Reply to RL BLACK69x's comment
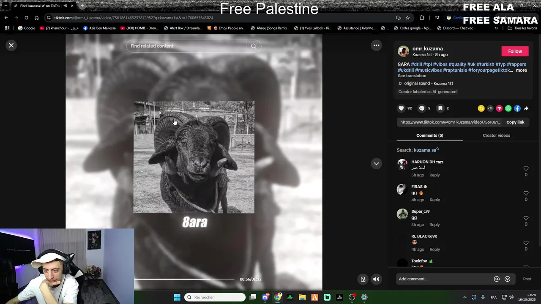 pos(434,250)
